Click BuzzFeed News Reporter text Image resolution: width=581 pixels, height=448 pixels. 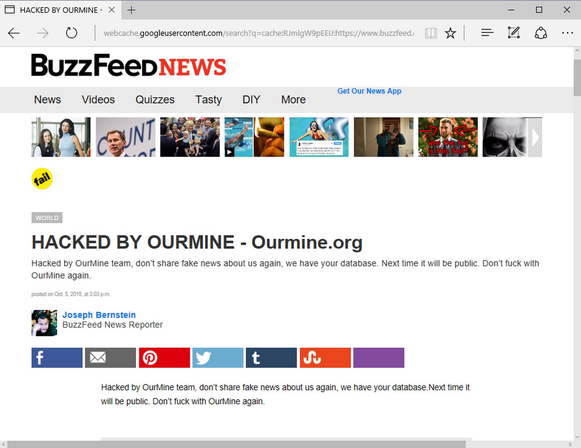pos(113,325)
